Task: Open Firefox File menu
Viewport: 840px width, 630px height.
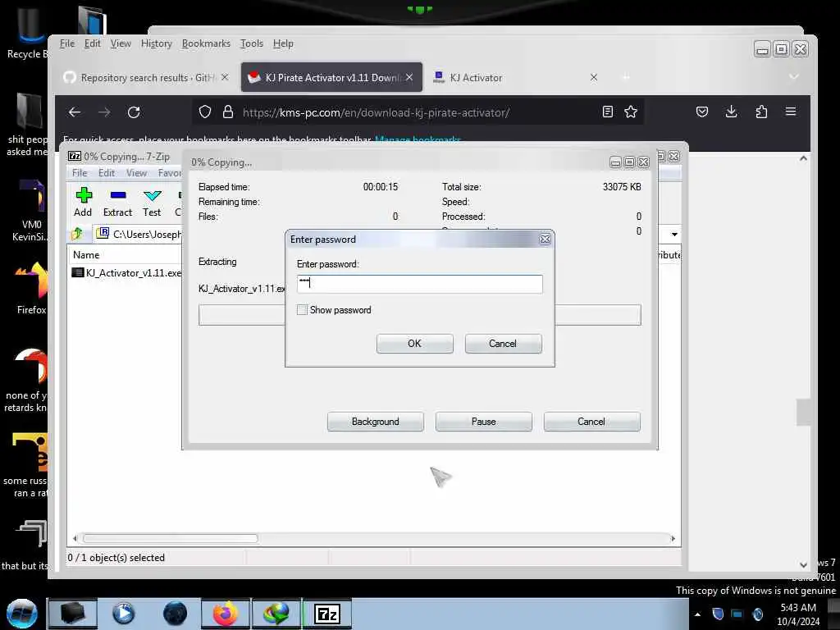Action: pos(67,43)
